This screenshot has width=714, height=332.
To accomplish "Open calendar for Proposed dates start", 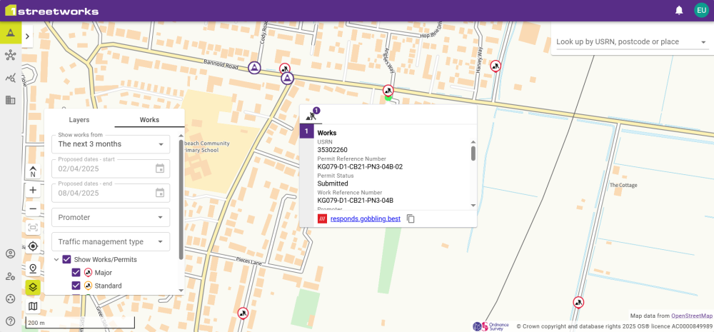I will point(160,168).
